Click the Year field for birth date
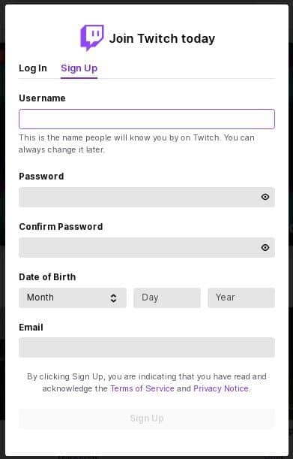This screenshot has width=293, height=459. pos(241,297)
